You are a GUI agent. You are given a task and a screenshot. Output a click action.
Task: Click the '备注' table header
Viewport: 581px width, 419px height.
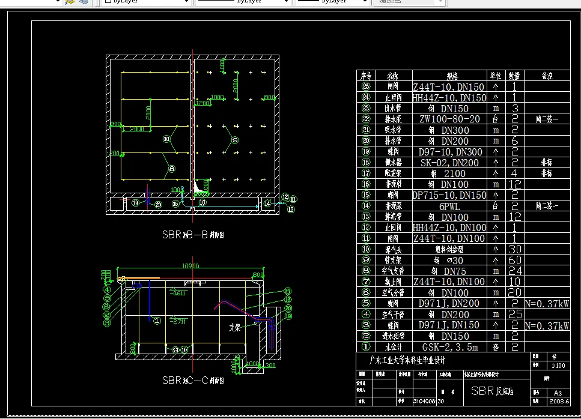coord(547,76)
